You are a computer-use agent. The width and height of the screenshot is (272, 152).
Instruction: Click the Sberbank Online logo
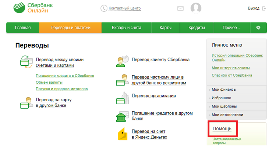33,8
